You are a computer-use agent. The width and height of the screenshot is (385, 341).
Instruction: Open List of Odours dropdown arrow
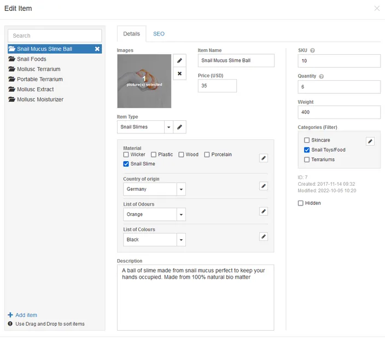(181, 214)
